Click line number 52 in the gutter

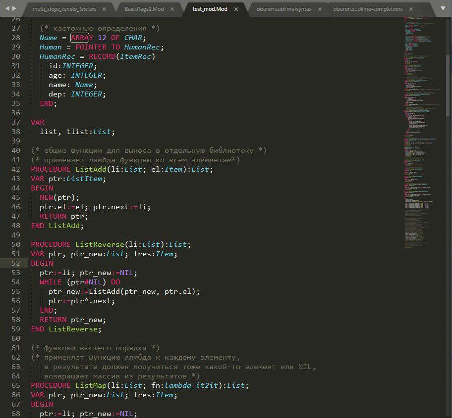[x=15, y=263]
